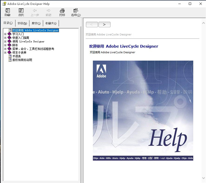Select the 学习入门 topic text
This screenshot has width=206, height=183.
18,34
